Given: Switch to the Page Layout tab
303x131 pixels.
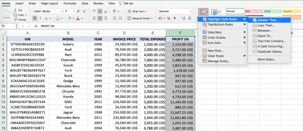Looking at the screenshot, I should 50,4.
